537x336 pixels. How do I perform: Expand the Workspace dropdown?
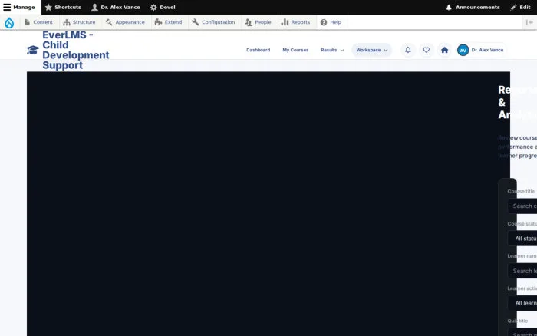point(371,50)
